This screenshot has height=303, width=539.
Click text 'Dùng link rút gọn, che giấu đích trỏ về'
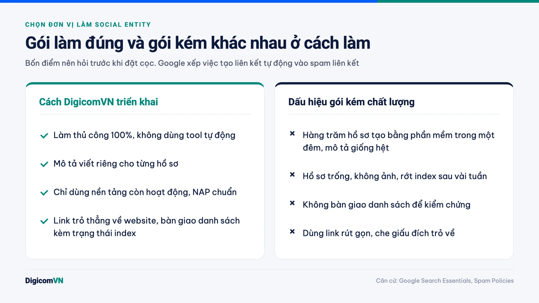tap(379, 233)
